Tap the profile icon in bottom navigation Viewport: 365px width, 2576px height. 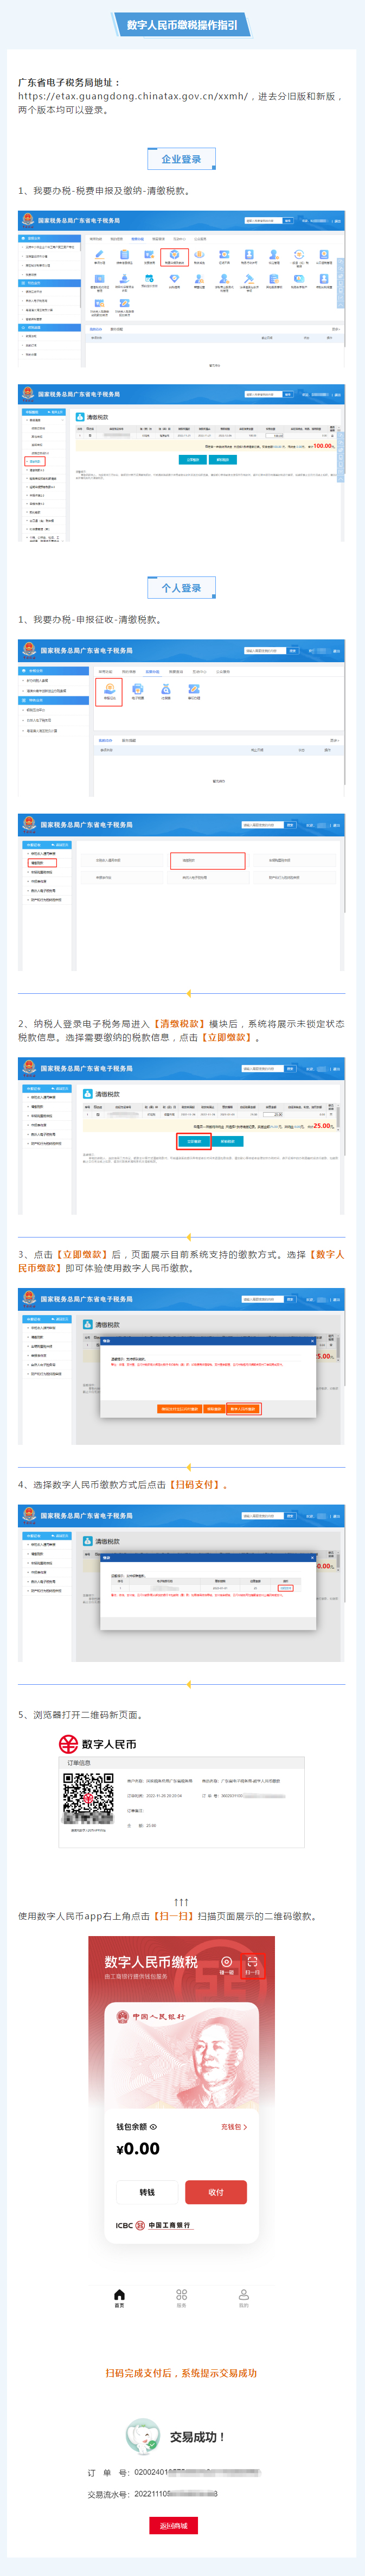click(x=243, y=2297)
